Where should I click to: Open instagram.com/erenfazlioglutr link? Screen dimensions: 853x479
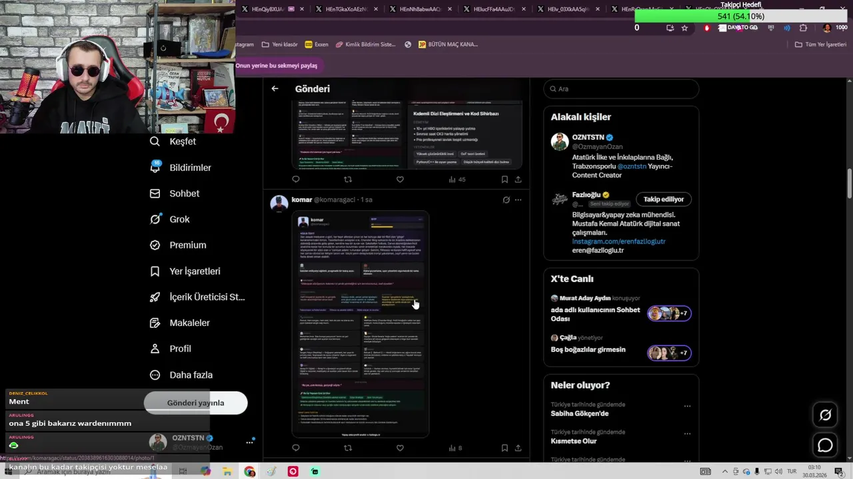pyautogui.click(x=618, y=241)
